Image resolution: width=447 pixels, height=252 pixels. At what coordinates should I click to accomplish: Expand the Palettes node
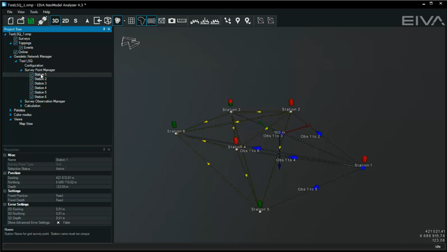pyautogui.click(x=10, y=110)
